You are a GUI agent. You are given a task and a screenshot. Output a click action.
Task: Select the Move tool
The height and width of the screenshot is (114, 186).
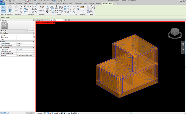point(47,11)
